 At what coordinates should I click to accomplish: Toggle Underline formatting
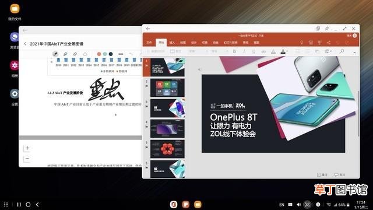pos(254,51)
